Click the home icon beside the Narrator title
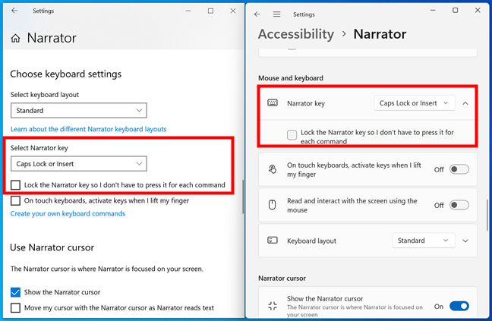Screen dimensions: 492x321 tap(15, 38)
